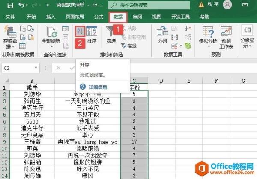Open ribbon display options icon
Screen dimensions: 257x179
[245, 4]
